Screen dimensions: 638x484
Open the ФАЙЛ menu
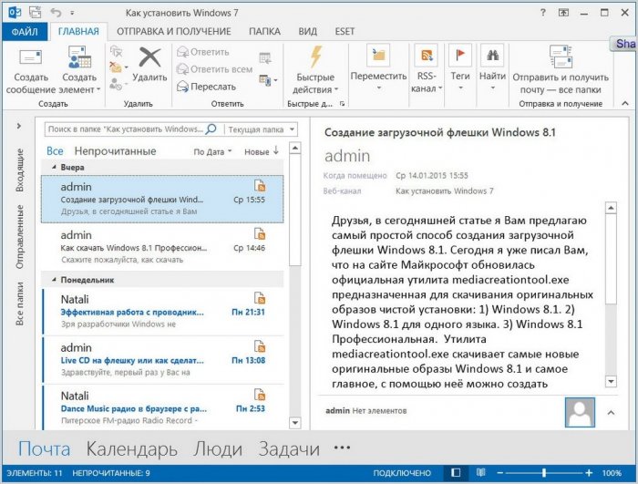click(25, 32)
